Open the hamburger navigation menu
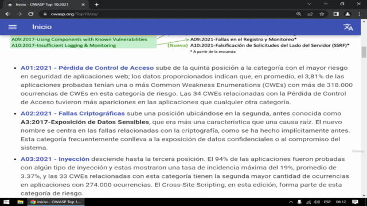Image resolution: width=367 pixels, height=206 pixels. pyautogui.click(x=13, y=27)
